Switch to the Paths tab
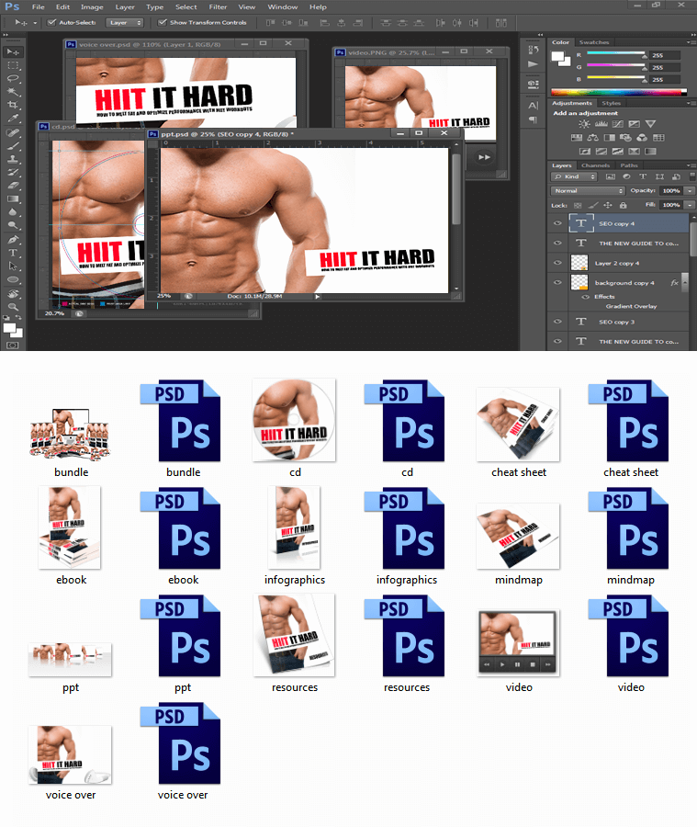This screenshot has height=827, width=697. (628, 165)
